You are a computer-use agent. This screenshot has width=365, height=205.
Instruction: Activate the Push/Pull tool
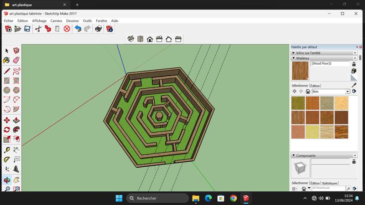[x=16, y=120]
